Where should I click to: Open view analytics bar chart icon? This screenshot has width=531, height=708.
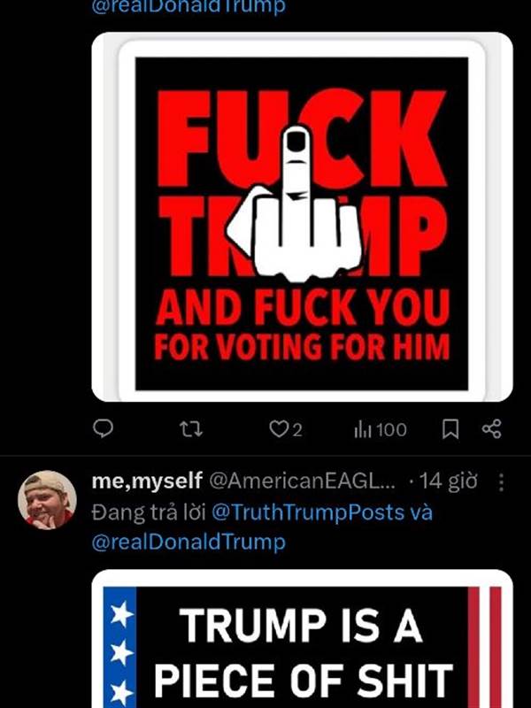363,429
